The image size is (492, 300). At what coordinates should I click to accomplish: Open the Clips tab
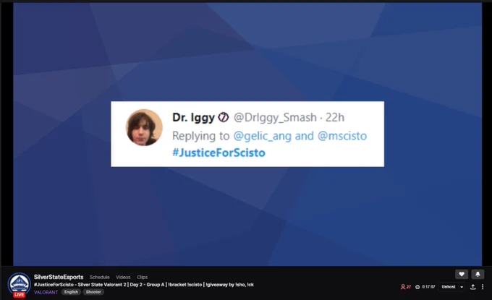(x=142, y=277)
